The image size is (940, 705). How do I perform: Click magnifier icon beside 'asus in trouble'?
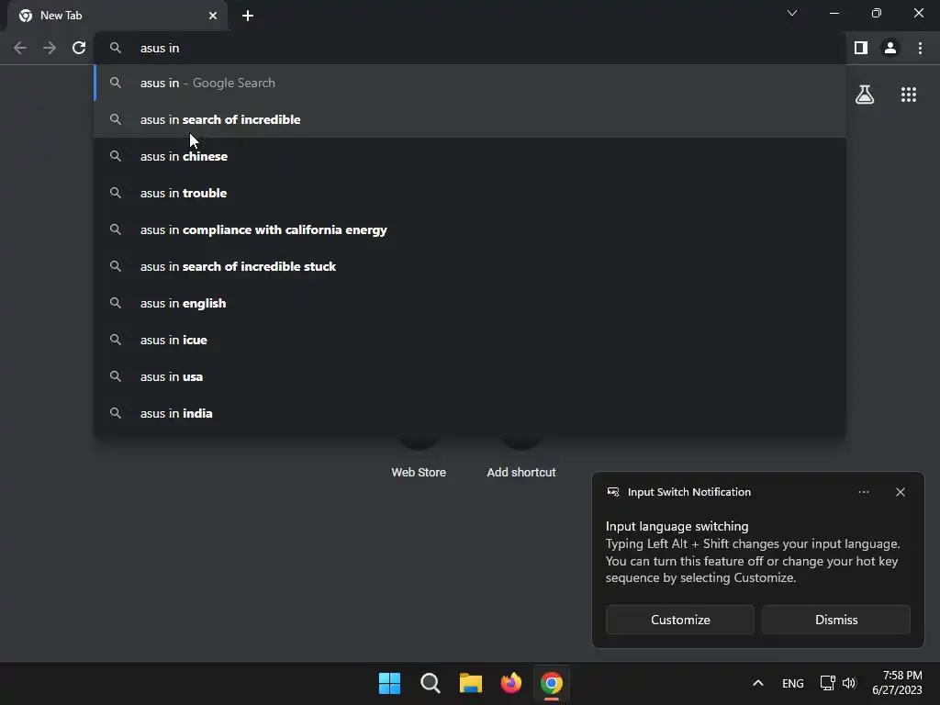pyautogui.click(x=116, y=193)
